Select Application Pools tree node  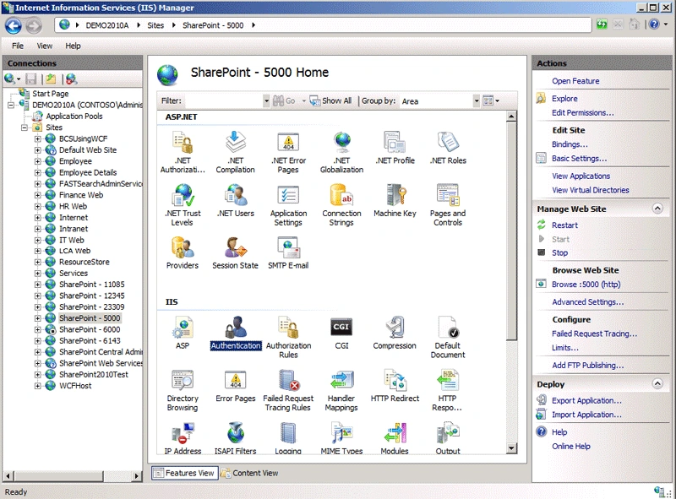[x=74, y=117]
